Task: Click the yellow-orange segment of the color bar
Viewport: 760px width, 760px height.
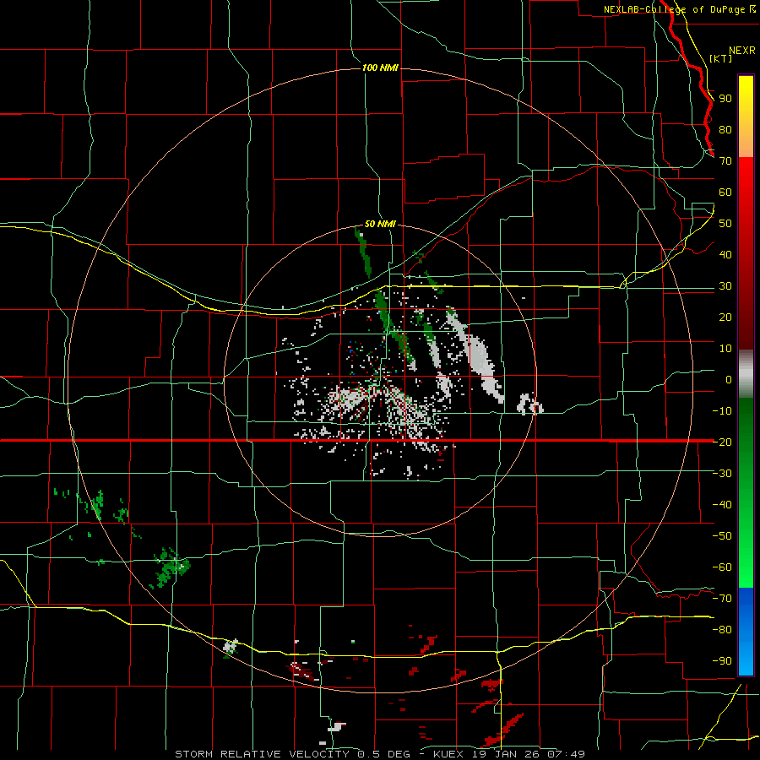Action: point(746,117)
